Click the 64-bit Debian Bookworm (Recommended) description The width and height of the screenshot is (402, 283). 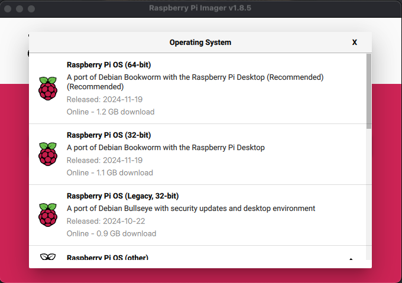195,82
